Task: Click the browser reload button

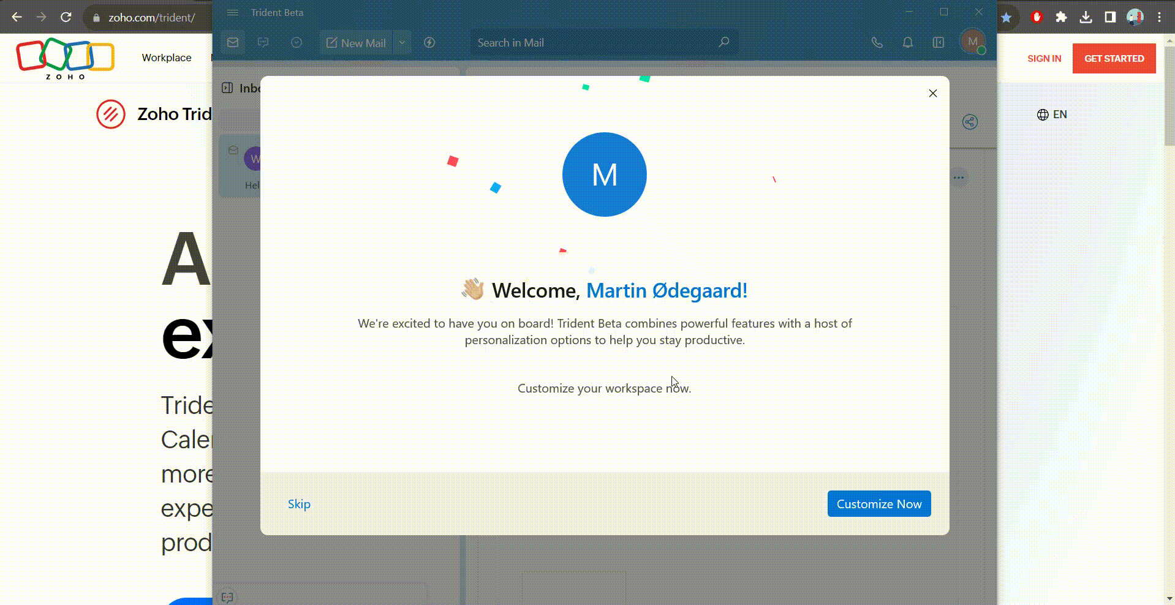Action: pos(66,17)
